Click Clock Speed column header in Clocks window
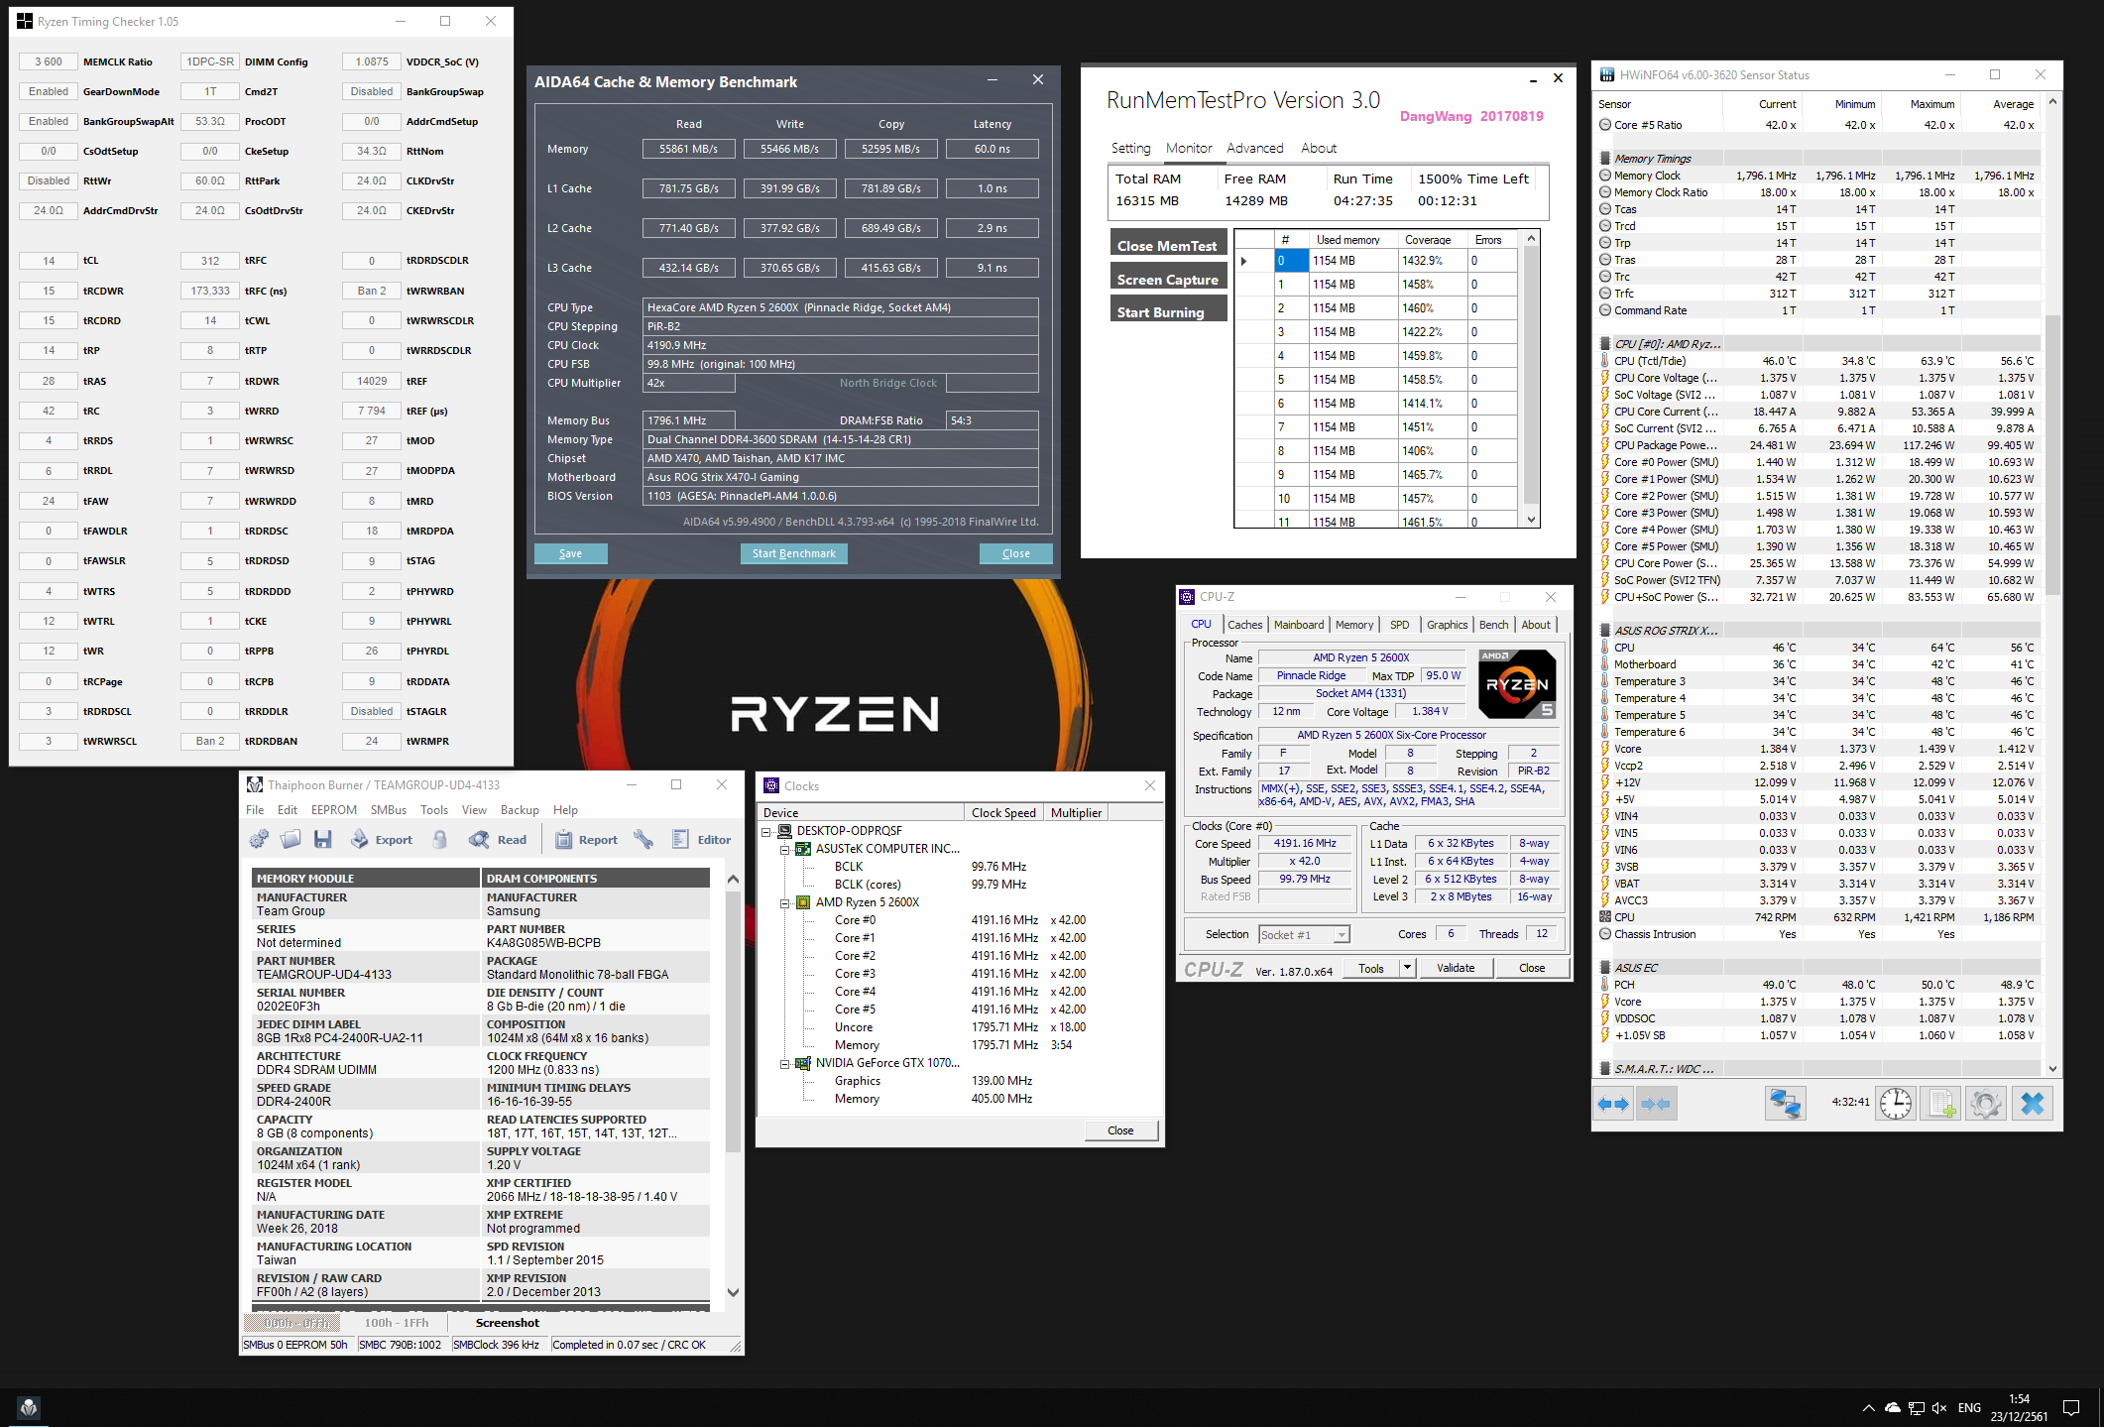Screen dimensions: 2104x1427 point(1003,813)
